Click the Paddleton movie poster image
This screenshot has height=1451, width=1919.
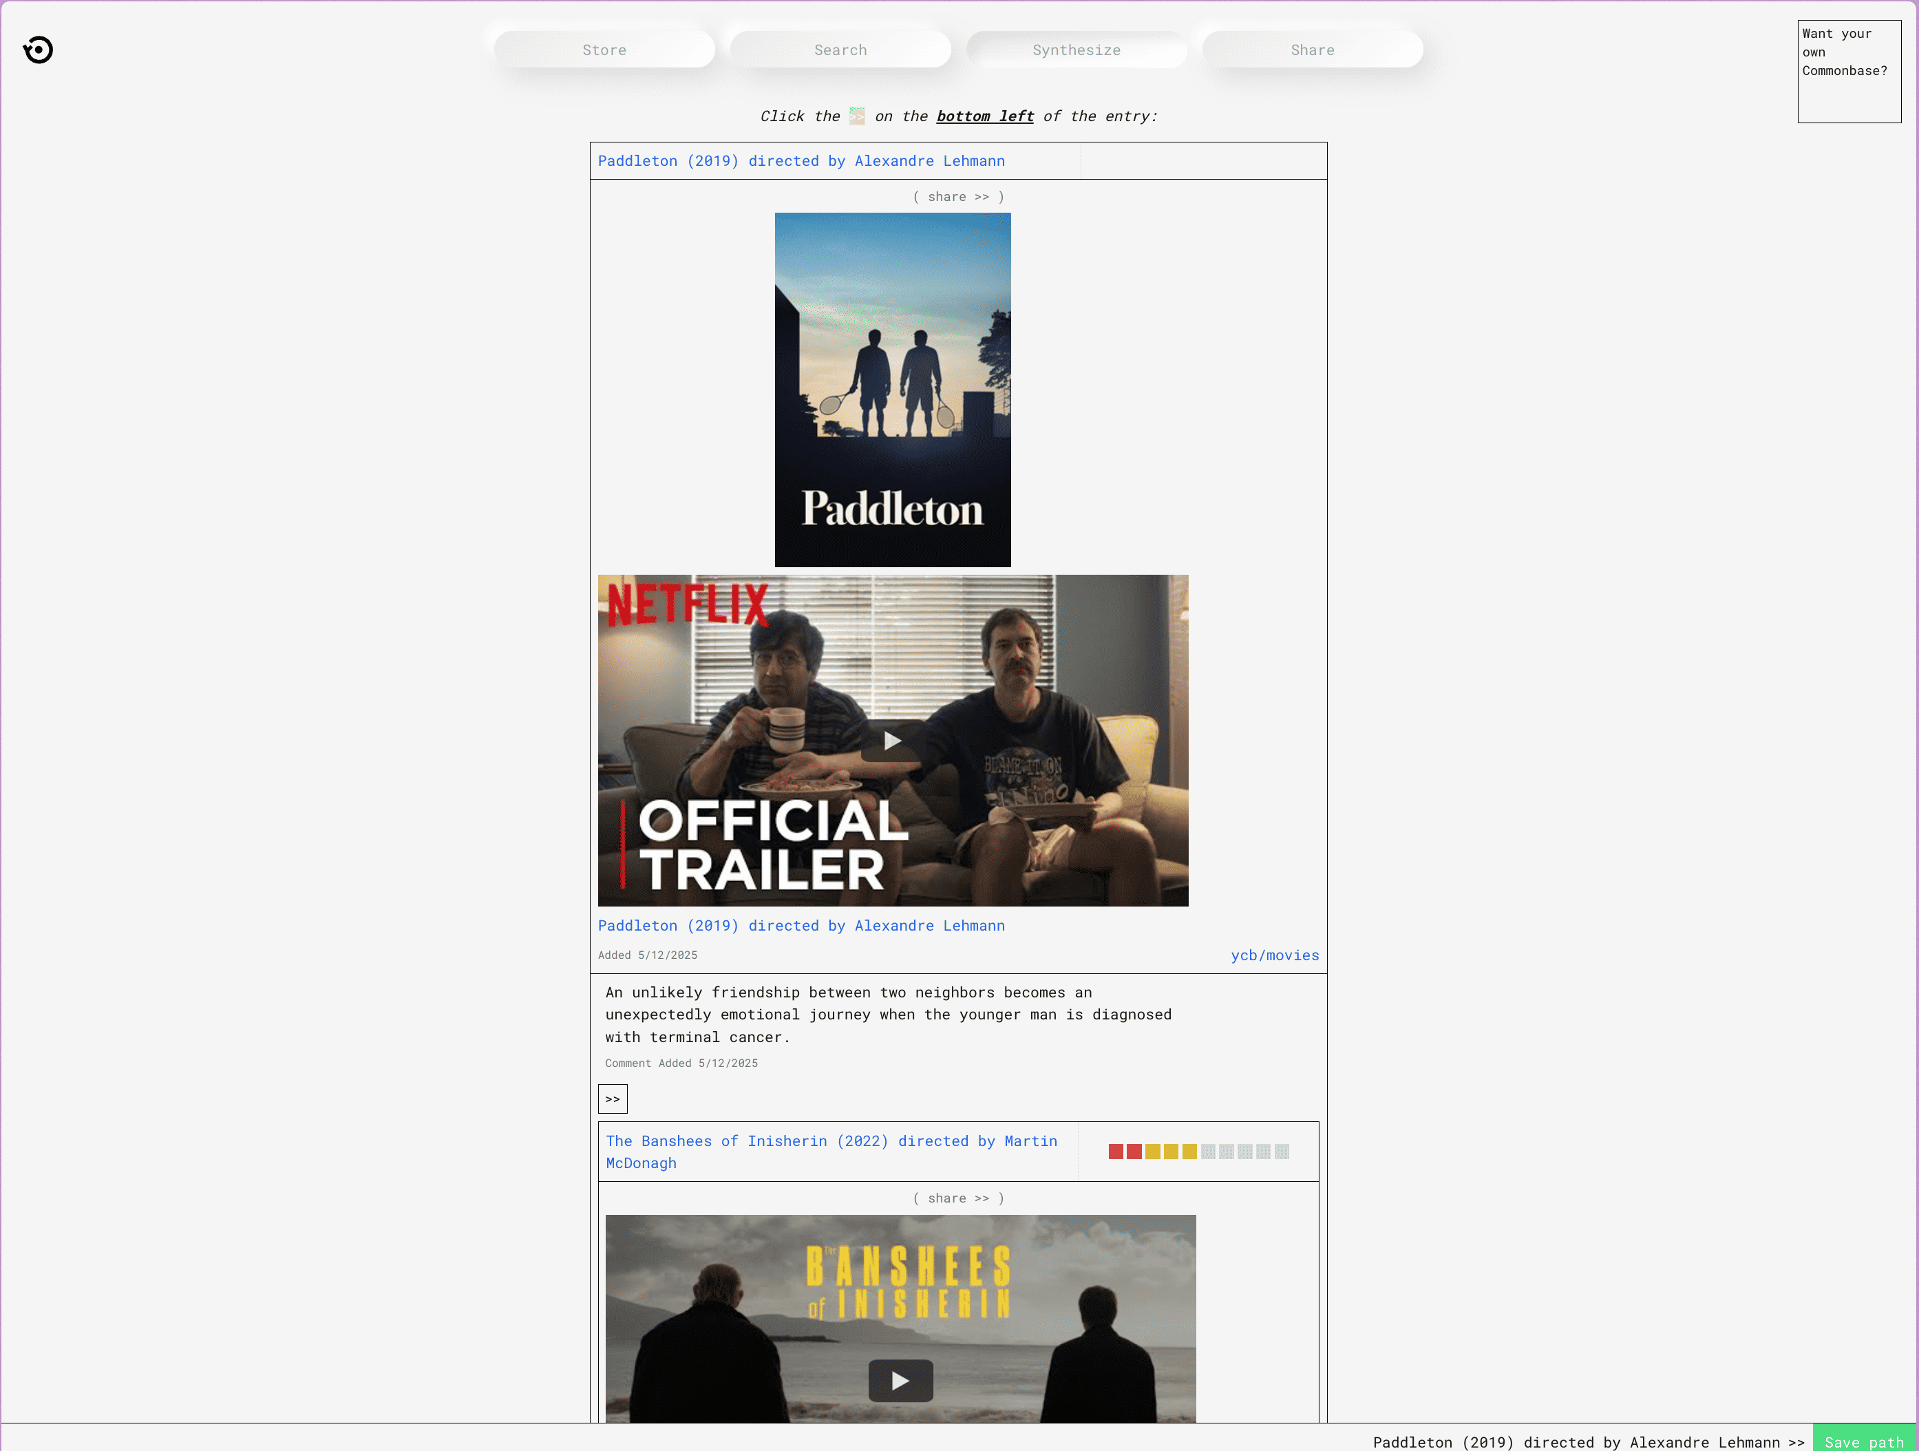click(x=892, y=390)
